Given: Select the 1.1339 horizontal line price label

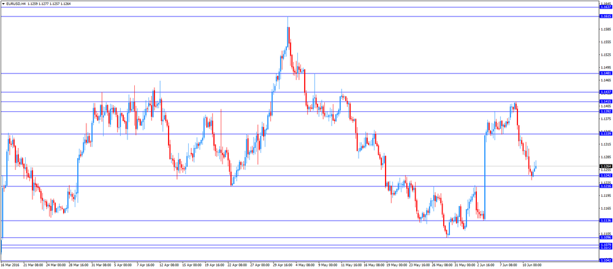Looking at the screenshot, I should pos(606,134).
